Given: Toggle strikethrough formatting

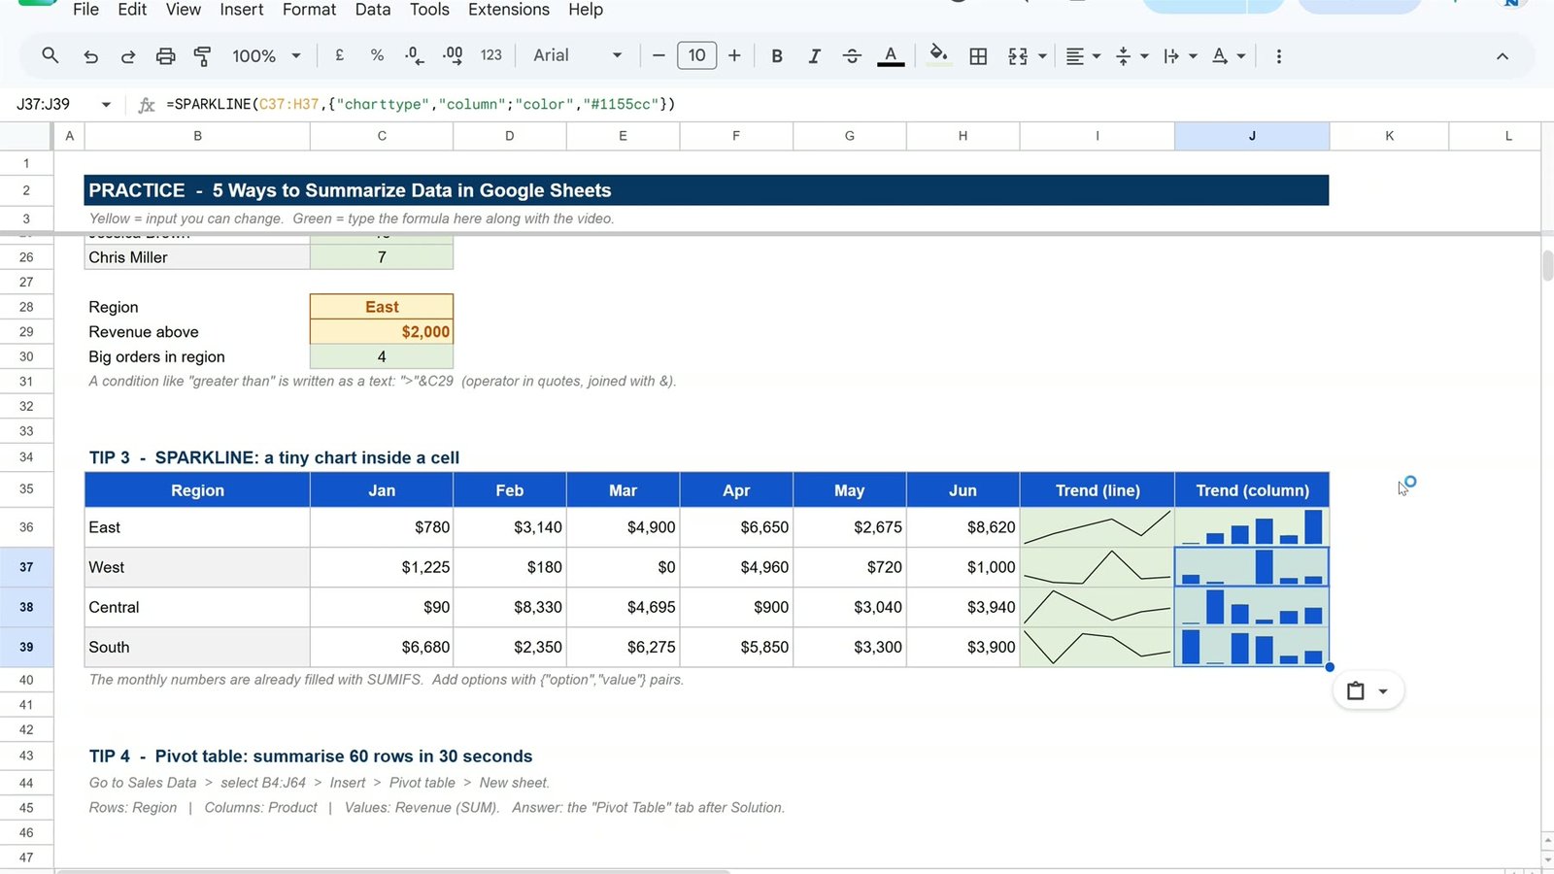Looking at the screenshot, I should coord(852,56).
